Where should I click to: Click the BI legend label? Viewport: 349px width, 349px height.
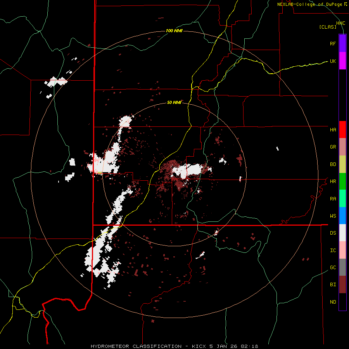(333, 285)
